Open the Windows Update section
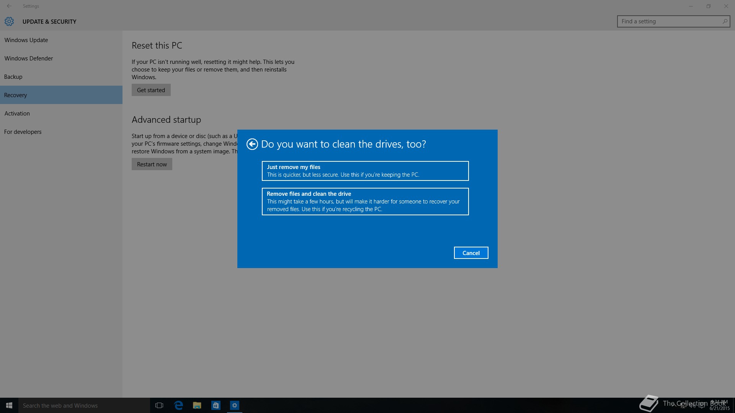 [x=61, y=40]
